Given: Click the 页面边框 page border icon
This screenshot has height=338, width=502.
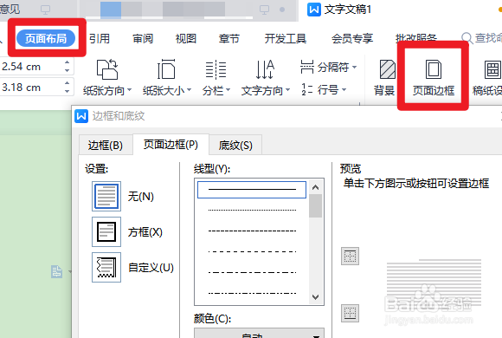Looking at the screenshot, I should [x=434, y=69].
